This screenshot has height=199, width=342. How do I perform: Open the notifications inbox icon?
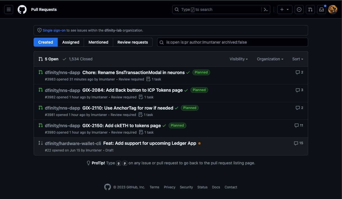pyautogui.click(x=322, y=10)
